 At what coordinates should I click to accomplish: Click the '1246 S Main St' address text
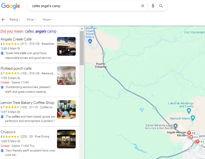[x=10, y=49]
